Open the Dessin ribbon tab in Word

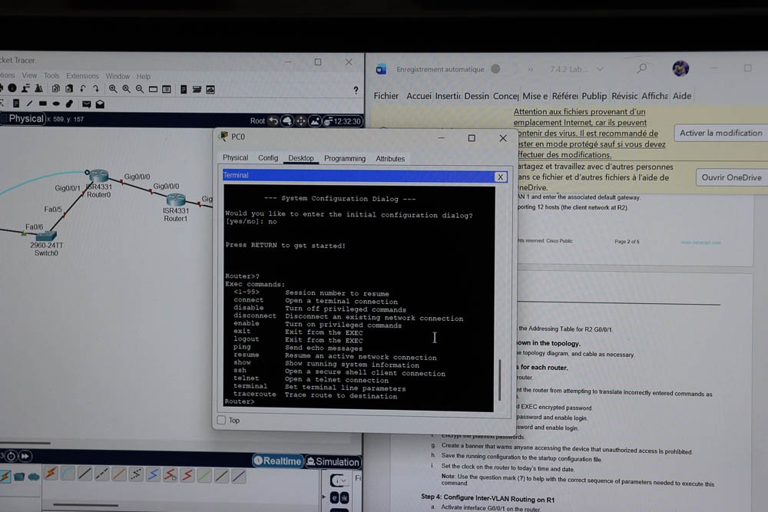point(477,96)
